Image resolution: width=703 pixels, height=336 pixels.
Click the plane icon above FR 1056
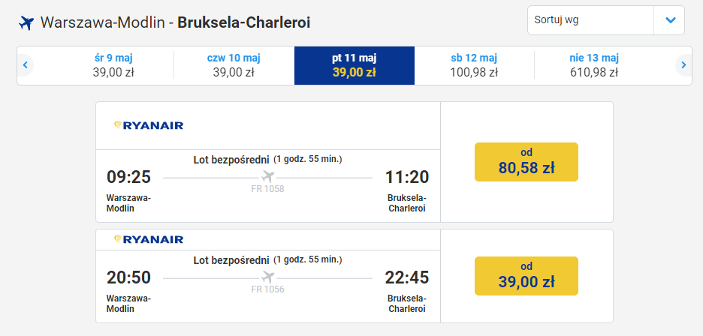267,277
